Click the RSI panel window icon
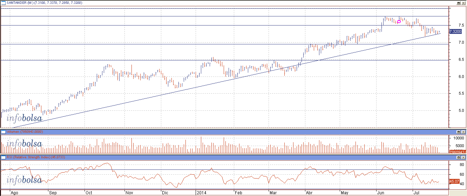This screenshot has width=467, height=196. 3,158
